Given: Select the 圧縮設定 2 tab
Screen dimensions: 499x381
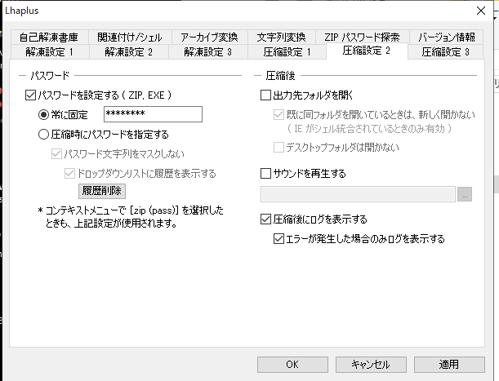Looking at the screenshot, I should pyautogui.click(x=367, y=51).
